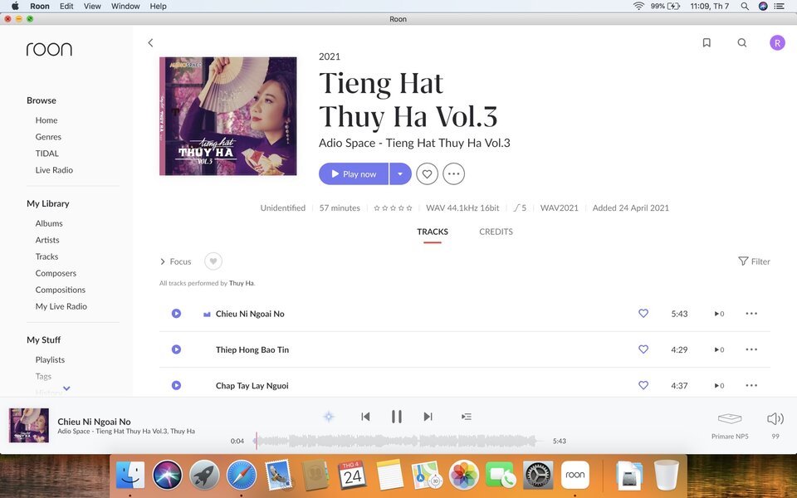Favorite Chap Tay Lay Nguoi with its heart

[x=643, y=386]
